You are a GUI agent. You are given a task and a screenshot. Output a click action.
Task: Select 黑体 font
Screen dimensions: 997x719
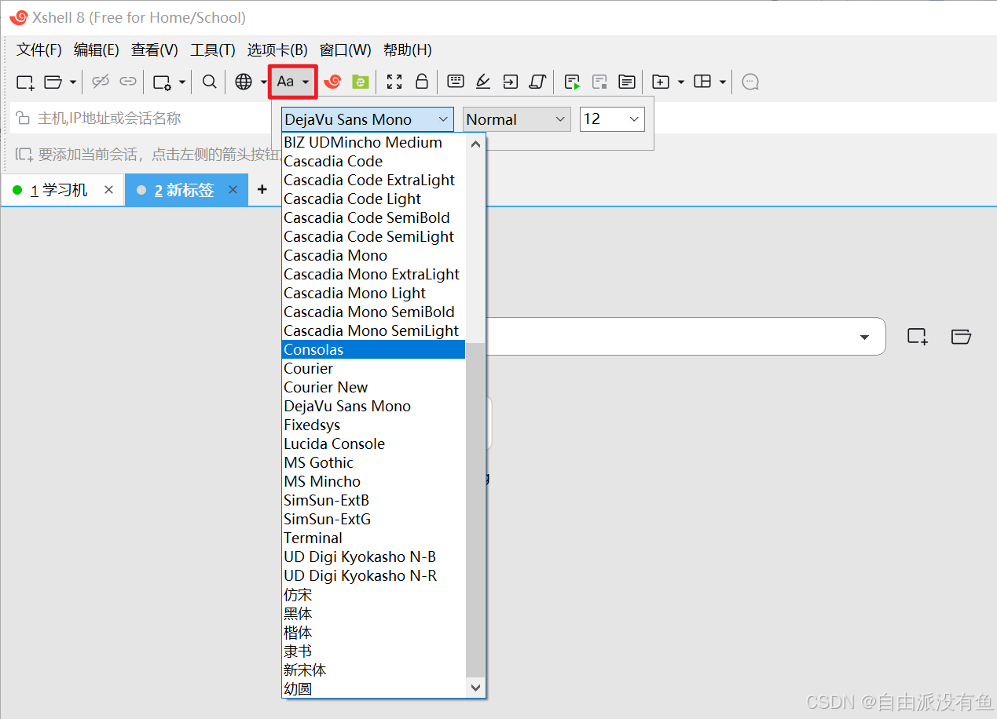[x=373, y=613]
